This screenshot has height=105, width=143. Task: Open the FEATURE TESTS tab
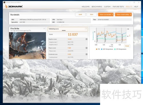118,7
